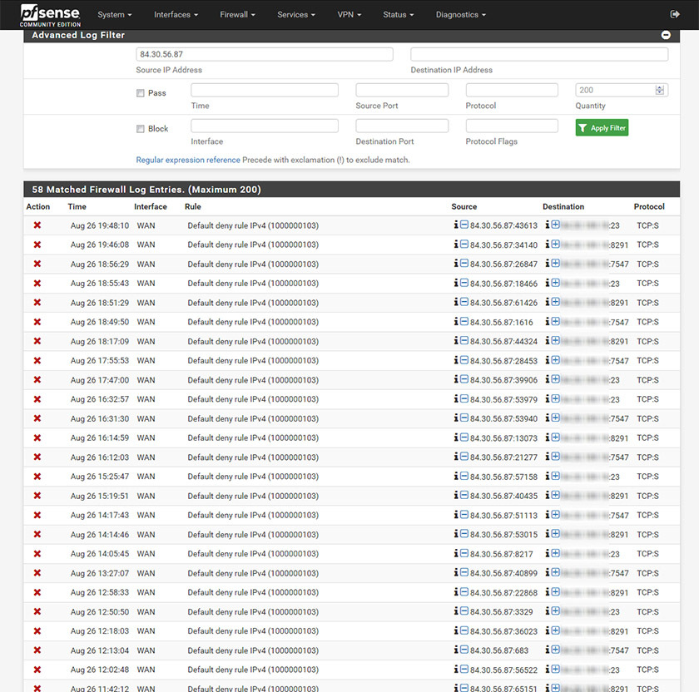Viewport: 699px width, 692px height.
Task: Click the logout icon in the top bar
Action: [675, 14]
